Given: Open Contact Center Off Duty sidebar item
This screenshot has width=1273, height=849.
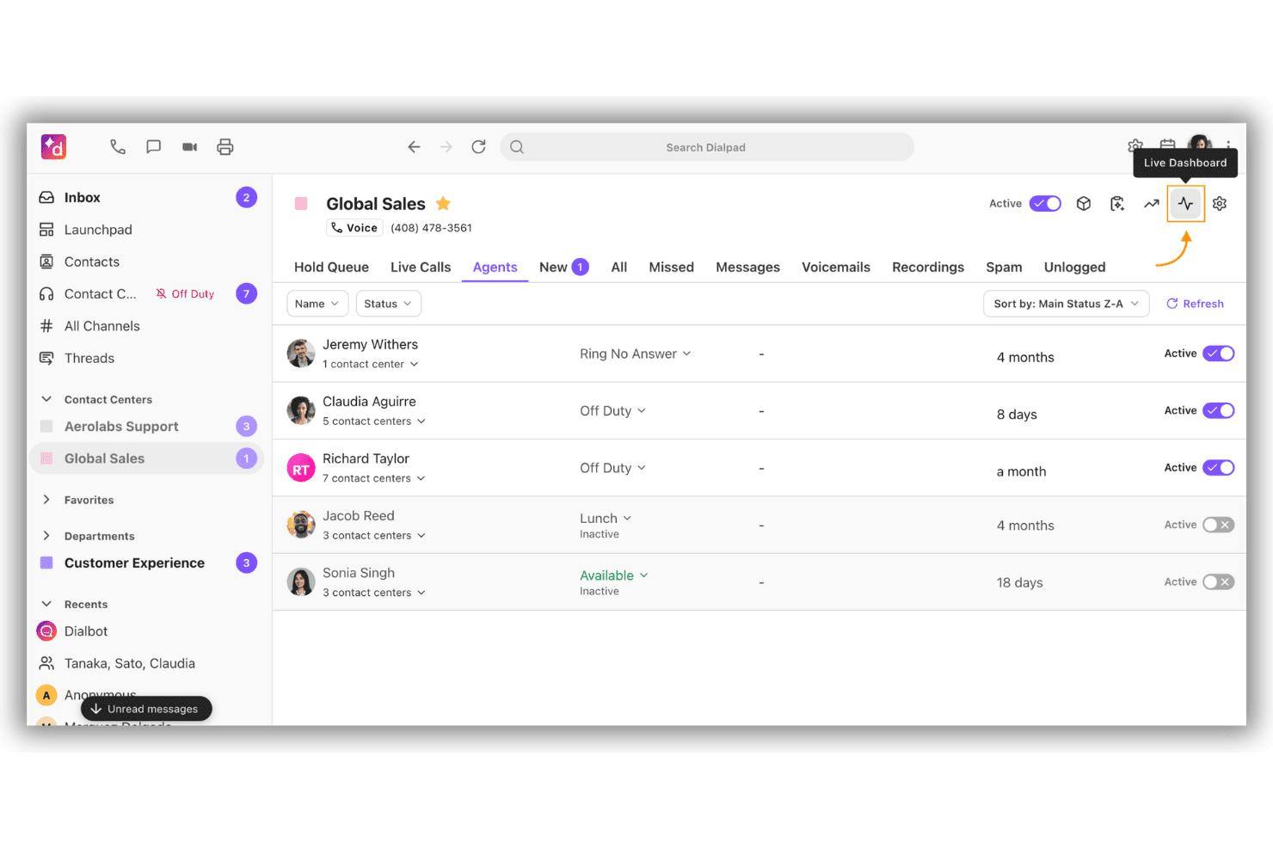Looking at the screenshot, I should click(x=146, y=294).
